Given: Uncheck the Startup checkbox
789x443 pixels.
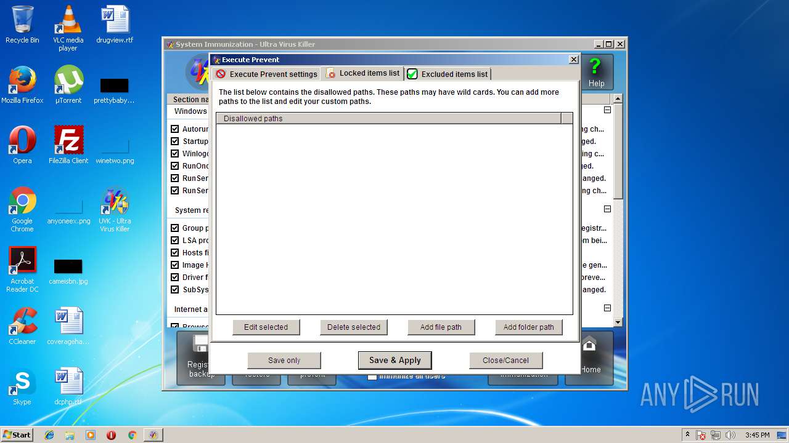Looking at the screenshot, I should pos(174,142).
